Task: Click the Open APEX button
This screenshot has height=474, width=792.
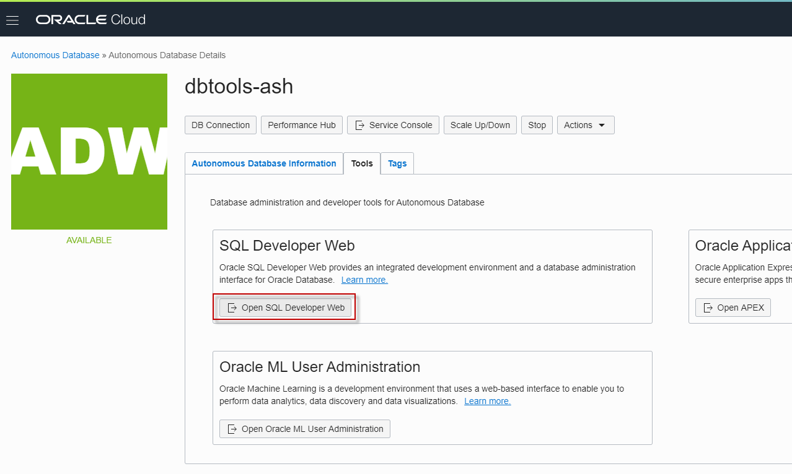Action: pos(733,308)
